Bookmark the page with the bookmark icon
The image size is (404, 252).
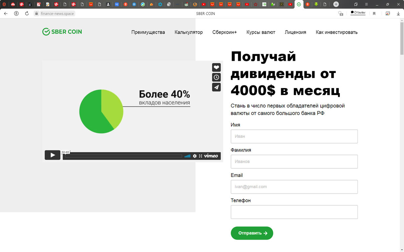tap(374, 13)
